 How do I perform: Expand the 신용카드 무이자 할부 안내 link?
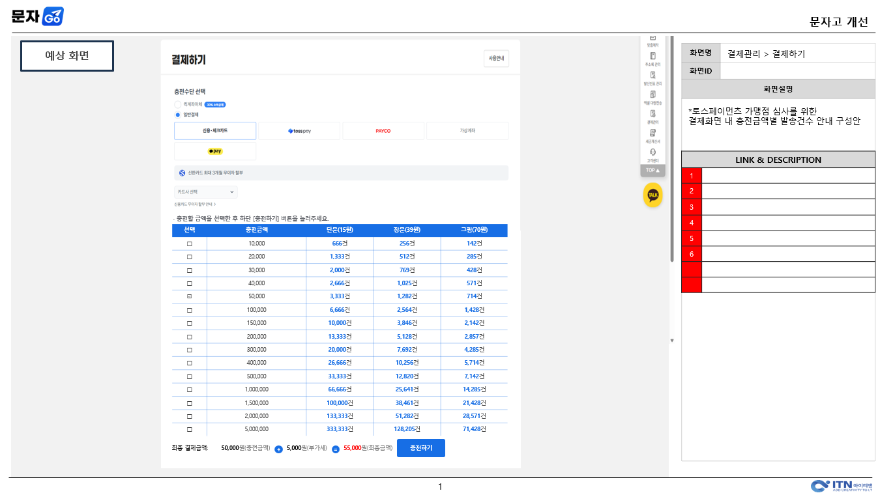pos(195,204)
